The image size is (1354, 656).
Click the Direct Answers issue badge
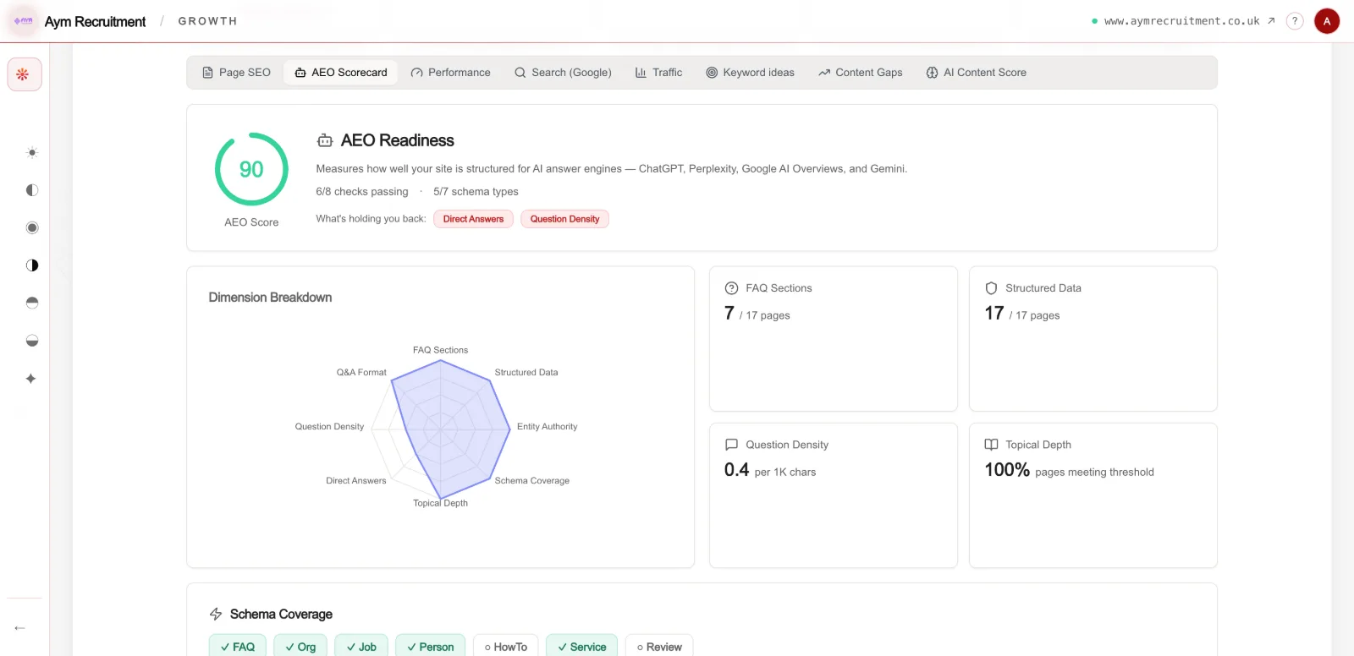(x=473, y=219)
